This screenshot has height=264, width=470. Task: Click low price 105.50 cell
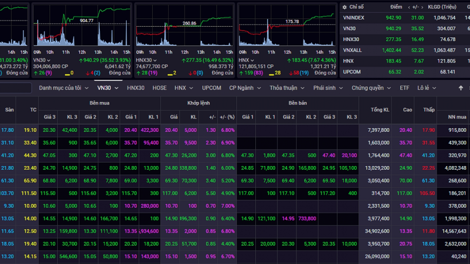(427, 193)
